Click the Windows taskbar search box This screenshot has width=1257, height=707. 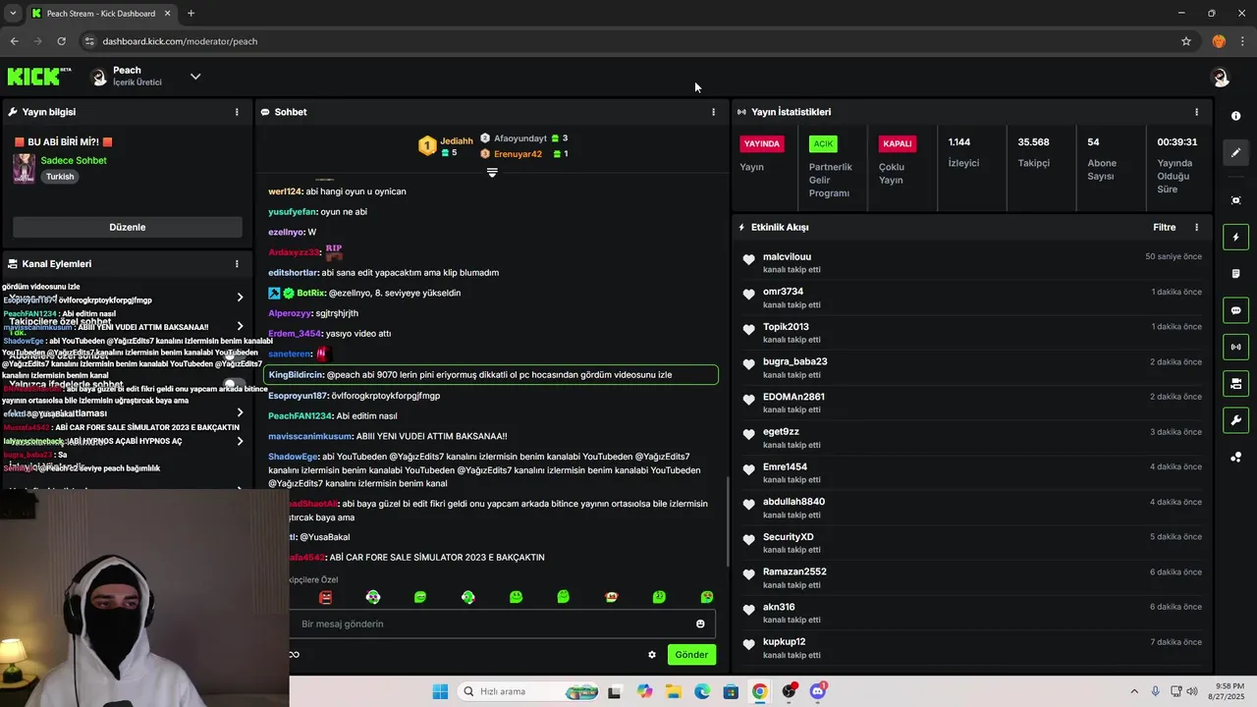525,691
